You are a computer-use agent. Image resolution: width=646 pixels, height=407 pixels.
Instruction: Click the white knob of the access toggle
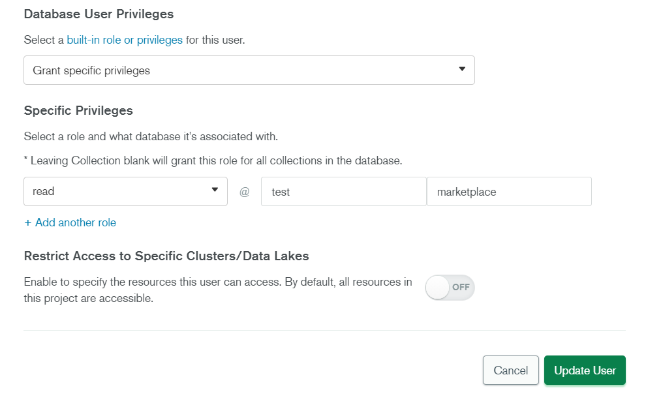click(437, 288)
